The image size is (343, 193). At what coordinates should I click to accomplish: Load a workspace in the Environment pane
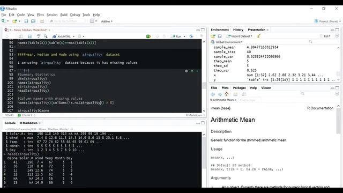pos(213,36)
